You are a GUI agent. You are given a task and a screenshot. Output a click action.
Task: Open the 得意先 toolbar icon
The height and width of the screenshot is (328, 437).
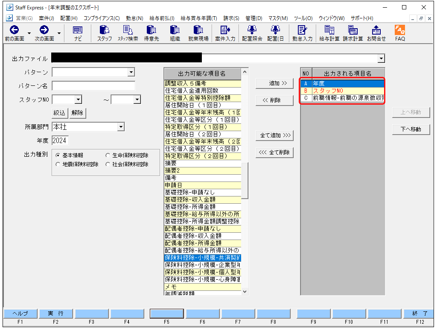point(151,30)
